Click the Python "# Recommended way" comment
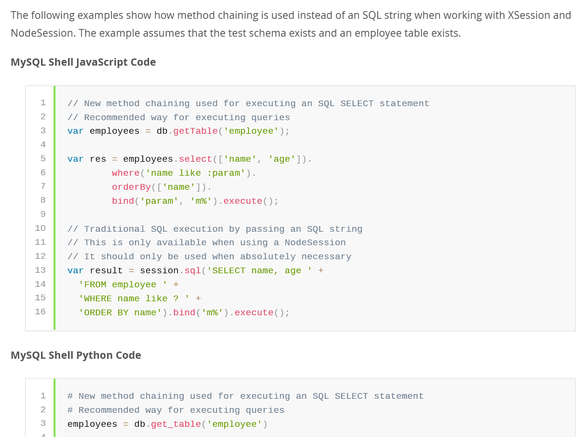 pyautogui.click(x=176, y=410)
